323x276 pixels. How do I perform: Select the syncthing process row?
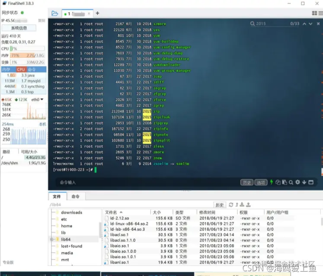coord(24,87)
